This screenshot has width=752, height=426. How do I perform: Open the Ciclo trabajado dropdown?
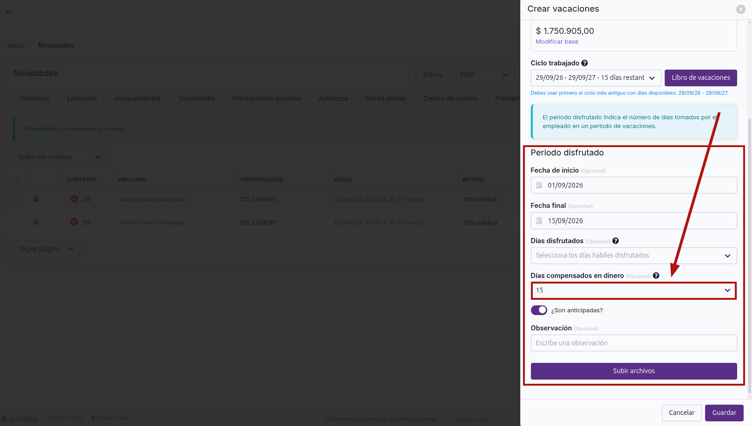[595, 77]
